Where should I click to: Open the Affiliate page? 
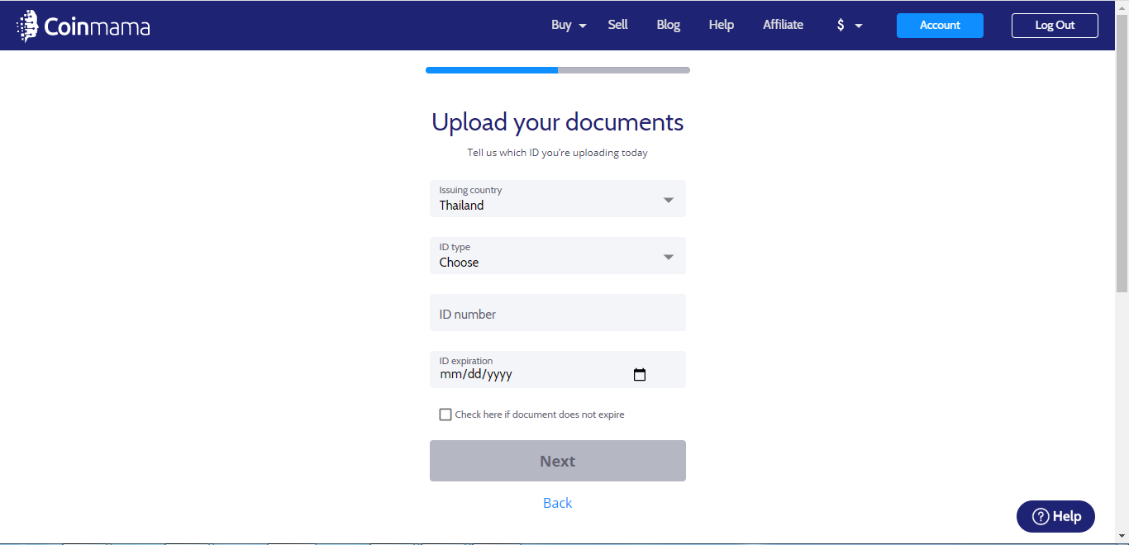783,25
